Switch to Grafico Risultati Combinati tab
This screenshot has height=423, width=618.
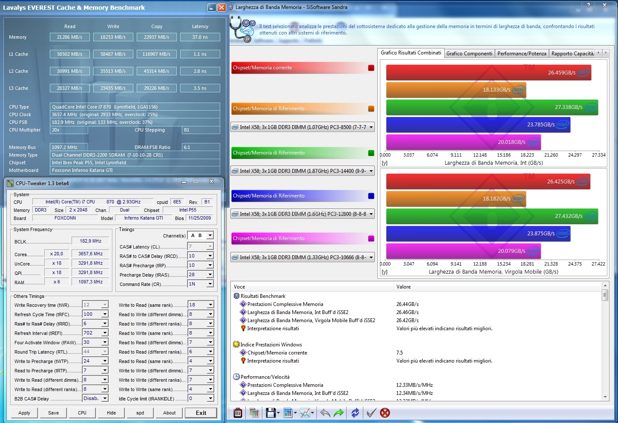(x=411, y=53)
